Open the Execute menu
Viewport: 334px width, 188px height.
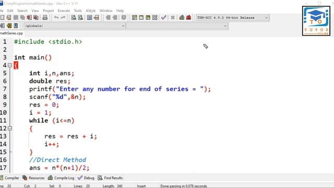click(x=64, y=10)
